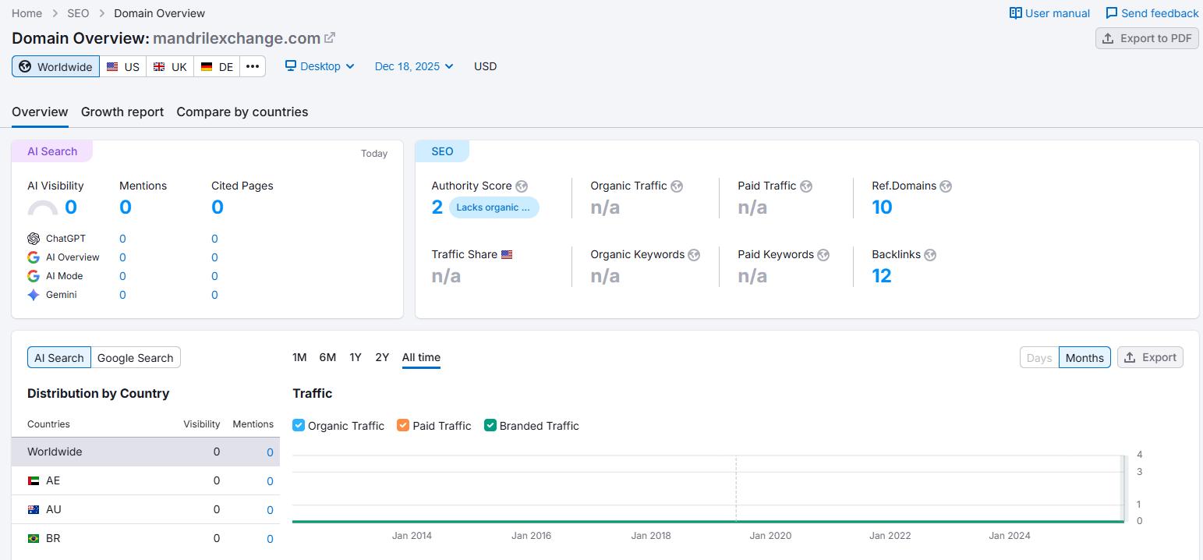Click globe icon next to Organic Keywords
Image resolution: width=1203 pixels, height=560 pixels.
coord(694,255)
